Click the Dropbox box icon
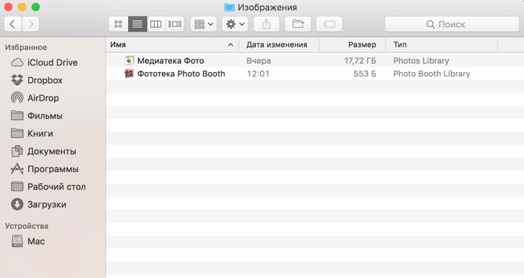This screenshot has width=524, height=278. point(17,80)
